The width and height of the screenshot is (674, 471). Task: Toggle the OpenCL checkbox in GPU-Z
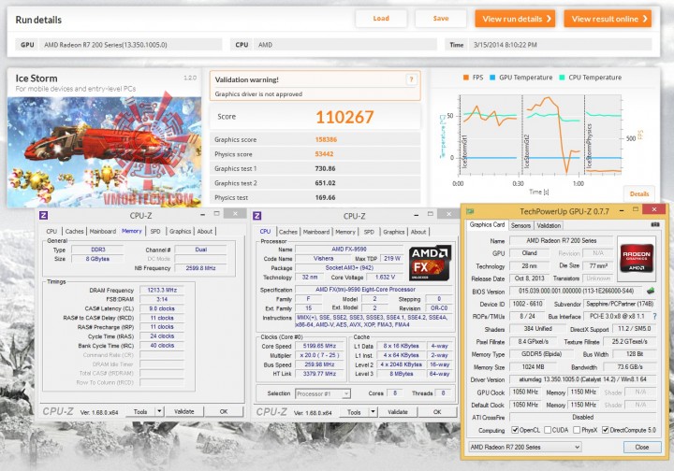click(515, 430)
